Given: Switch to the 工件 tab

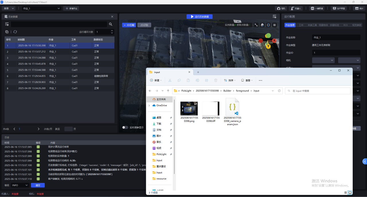Looking at the screenshot, I should coord(301,25).
